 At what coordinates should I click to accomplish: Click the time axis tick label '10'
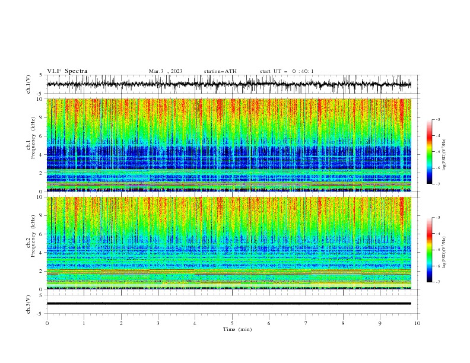coord(417,323)
